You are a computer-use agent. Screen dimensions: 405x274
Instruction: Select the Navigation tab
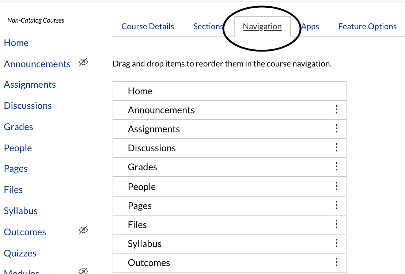pyautogui.click(x=262, y=27)
